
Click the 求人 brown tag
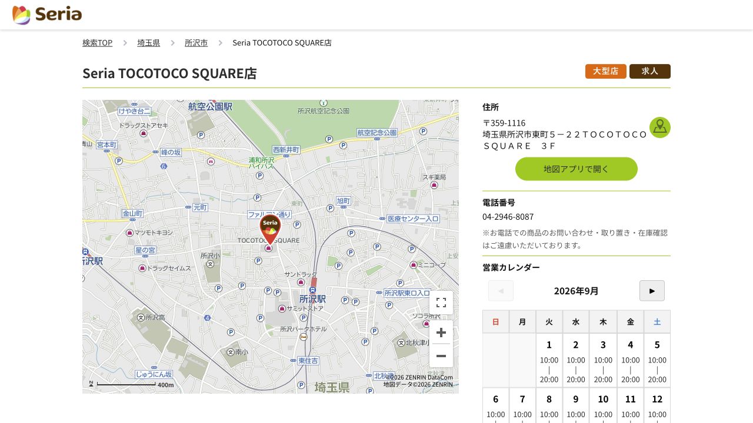(650, 71)
